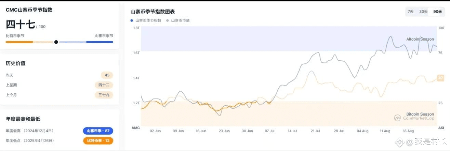Click the 我是村长 watermark icon

click(x=400, y=141)
